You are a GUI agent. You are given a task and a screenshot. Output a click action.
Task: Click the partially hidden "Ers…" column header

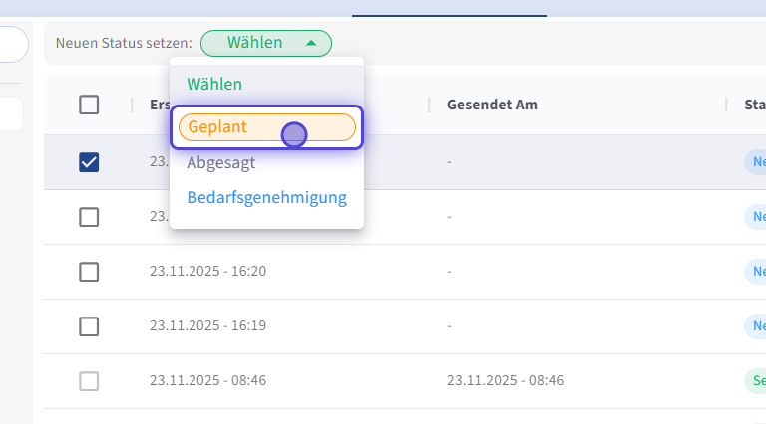(160, 105)
